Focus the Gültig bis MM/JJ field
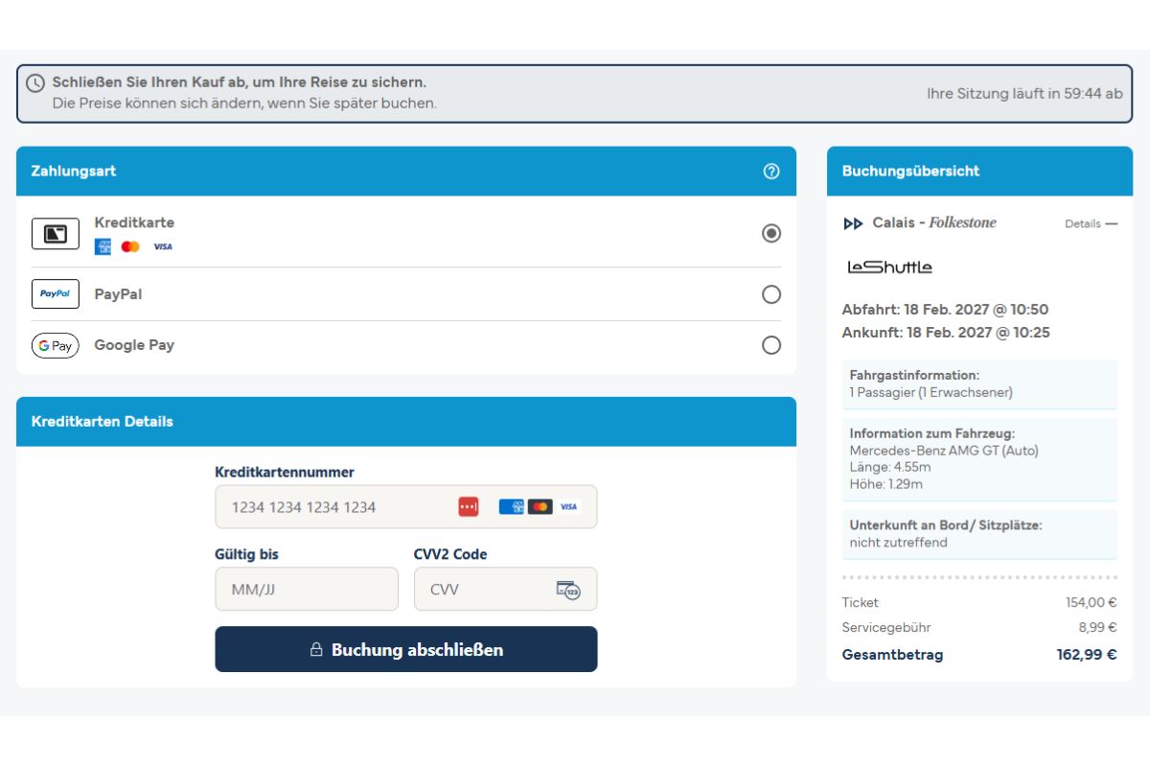 (x=307, y=589)
